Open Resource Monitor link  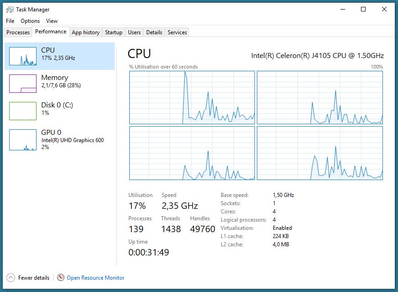click(x=96, y=277)
